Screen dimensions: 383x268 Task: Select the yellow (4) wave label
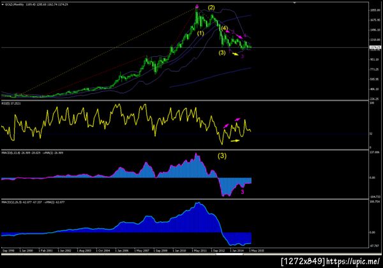[225, 28]
